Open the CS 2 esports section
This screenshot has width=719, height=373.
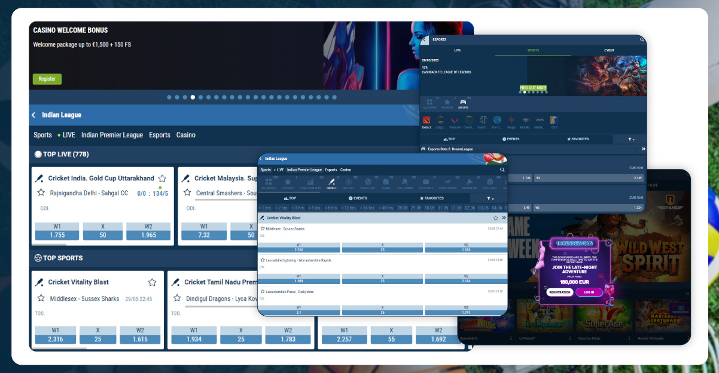click(553, 120)
